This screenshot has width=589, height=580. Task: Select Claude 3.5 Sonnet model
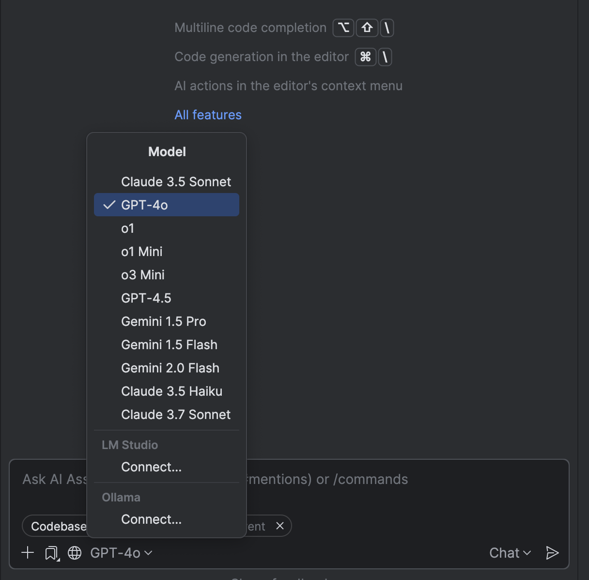pos(166,181)
